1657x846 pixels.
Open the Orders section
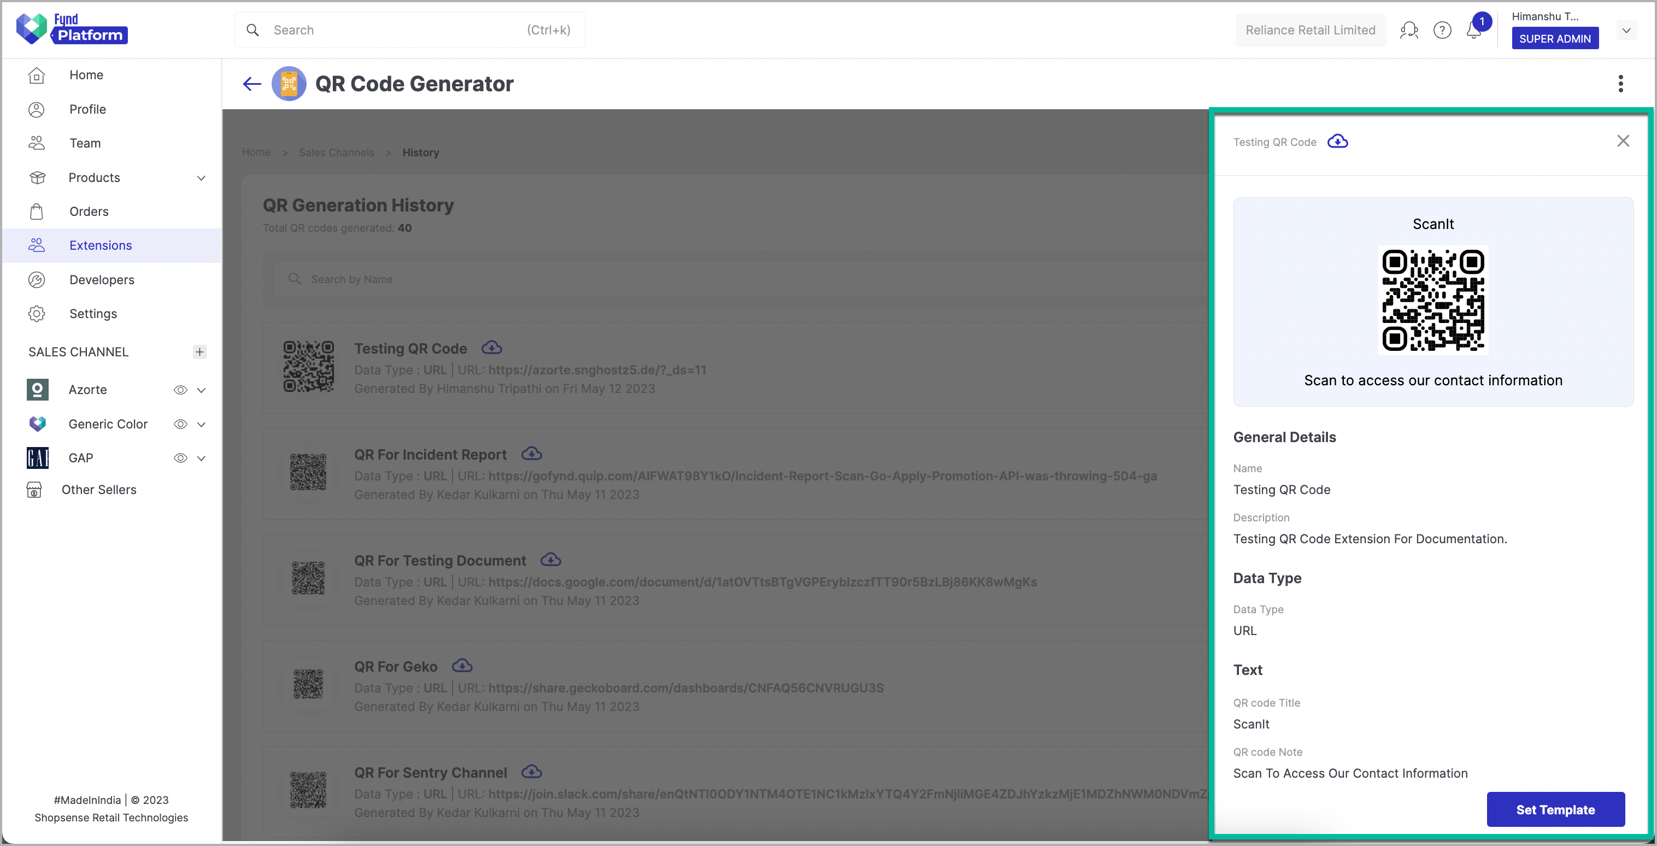tap(89, 211)
